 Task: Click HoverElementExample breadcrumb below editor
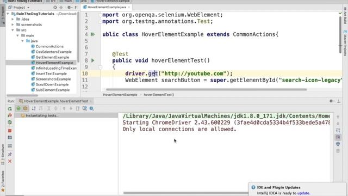click(120, 95)
